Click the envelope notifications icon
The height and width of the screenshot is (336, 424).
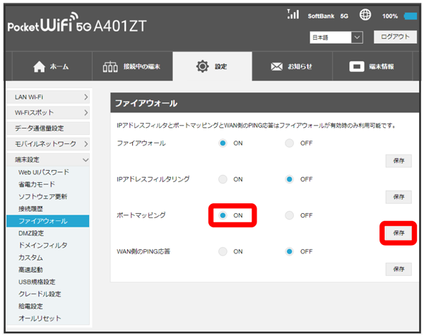click(277, 66)
